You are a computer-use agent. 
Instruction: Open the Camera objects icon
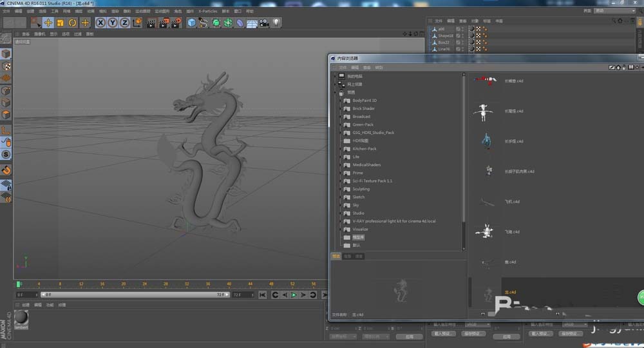(264, 23)
